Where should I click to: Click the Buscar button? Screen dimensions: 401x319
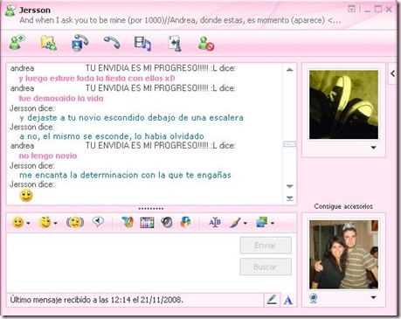click(x=266, y=267)
